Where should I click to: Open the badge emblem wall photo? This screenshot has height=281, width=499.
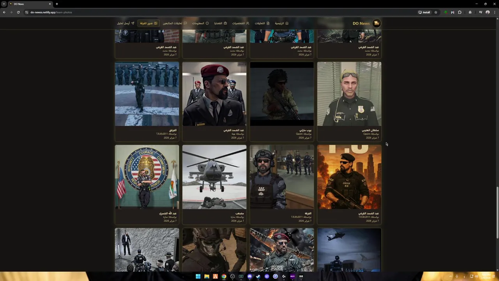click(147, 177)
